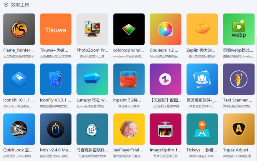Open the "Zeplin 强大的..." title
The width and height of the screenshot is (257, 161).
click(x=201, y=50)
